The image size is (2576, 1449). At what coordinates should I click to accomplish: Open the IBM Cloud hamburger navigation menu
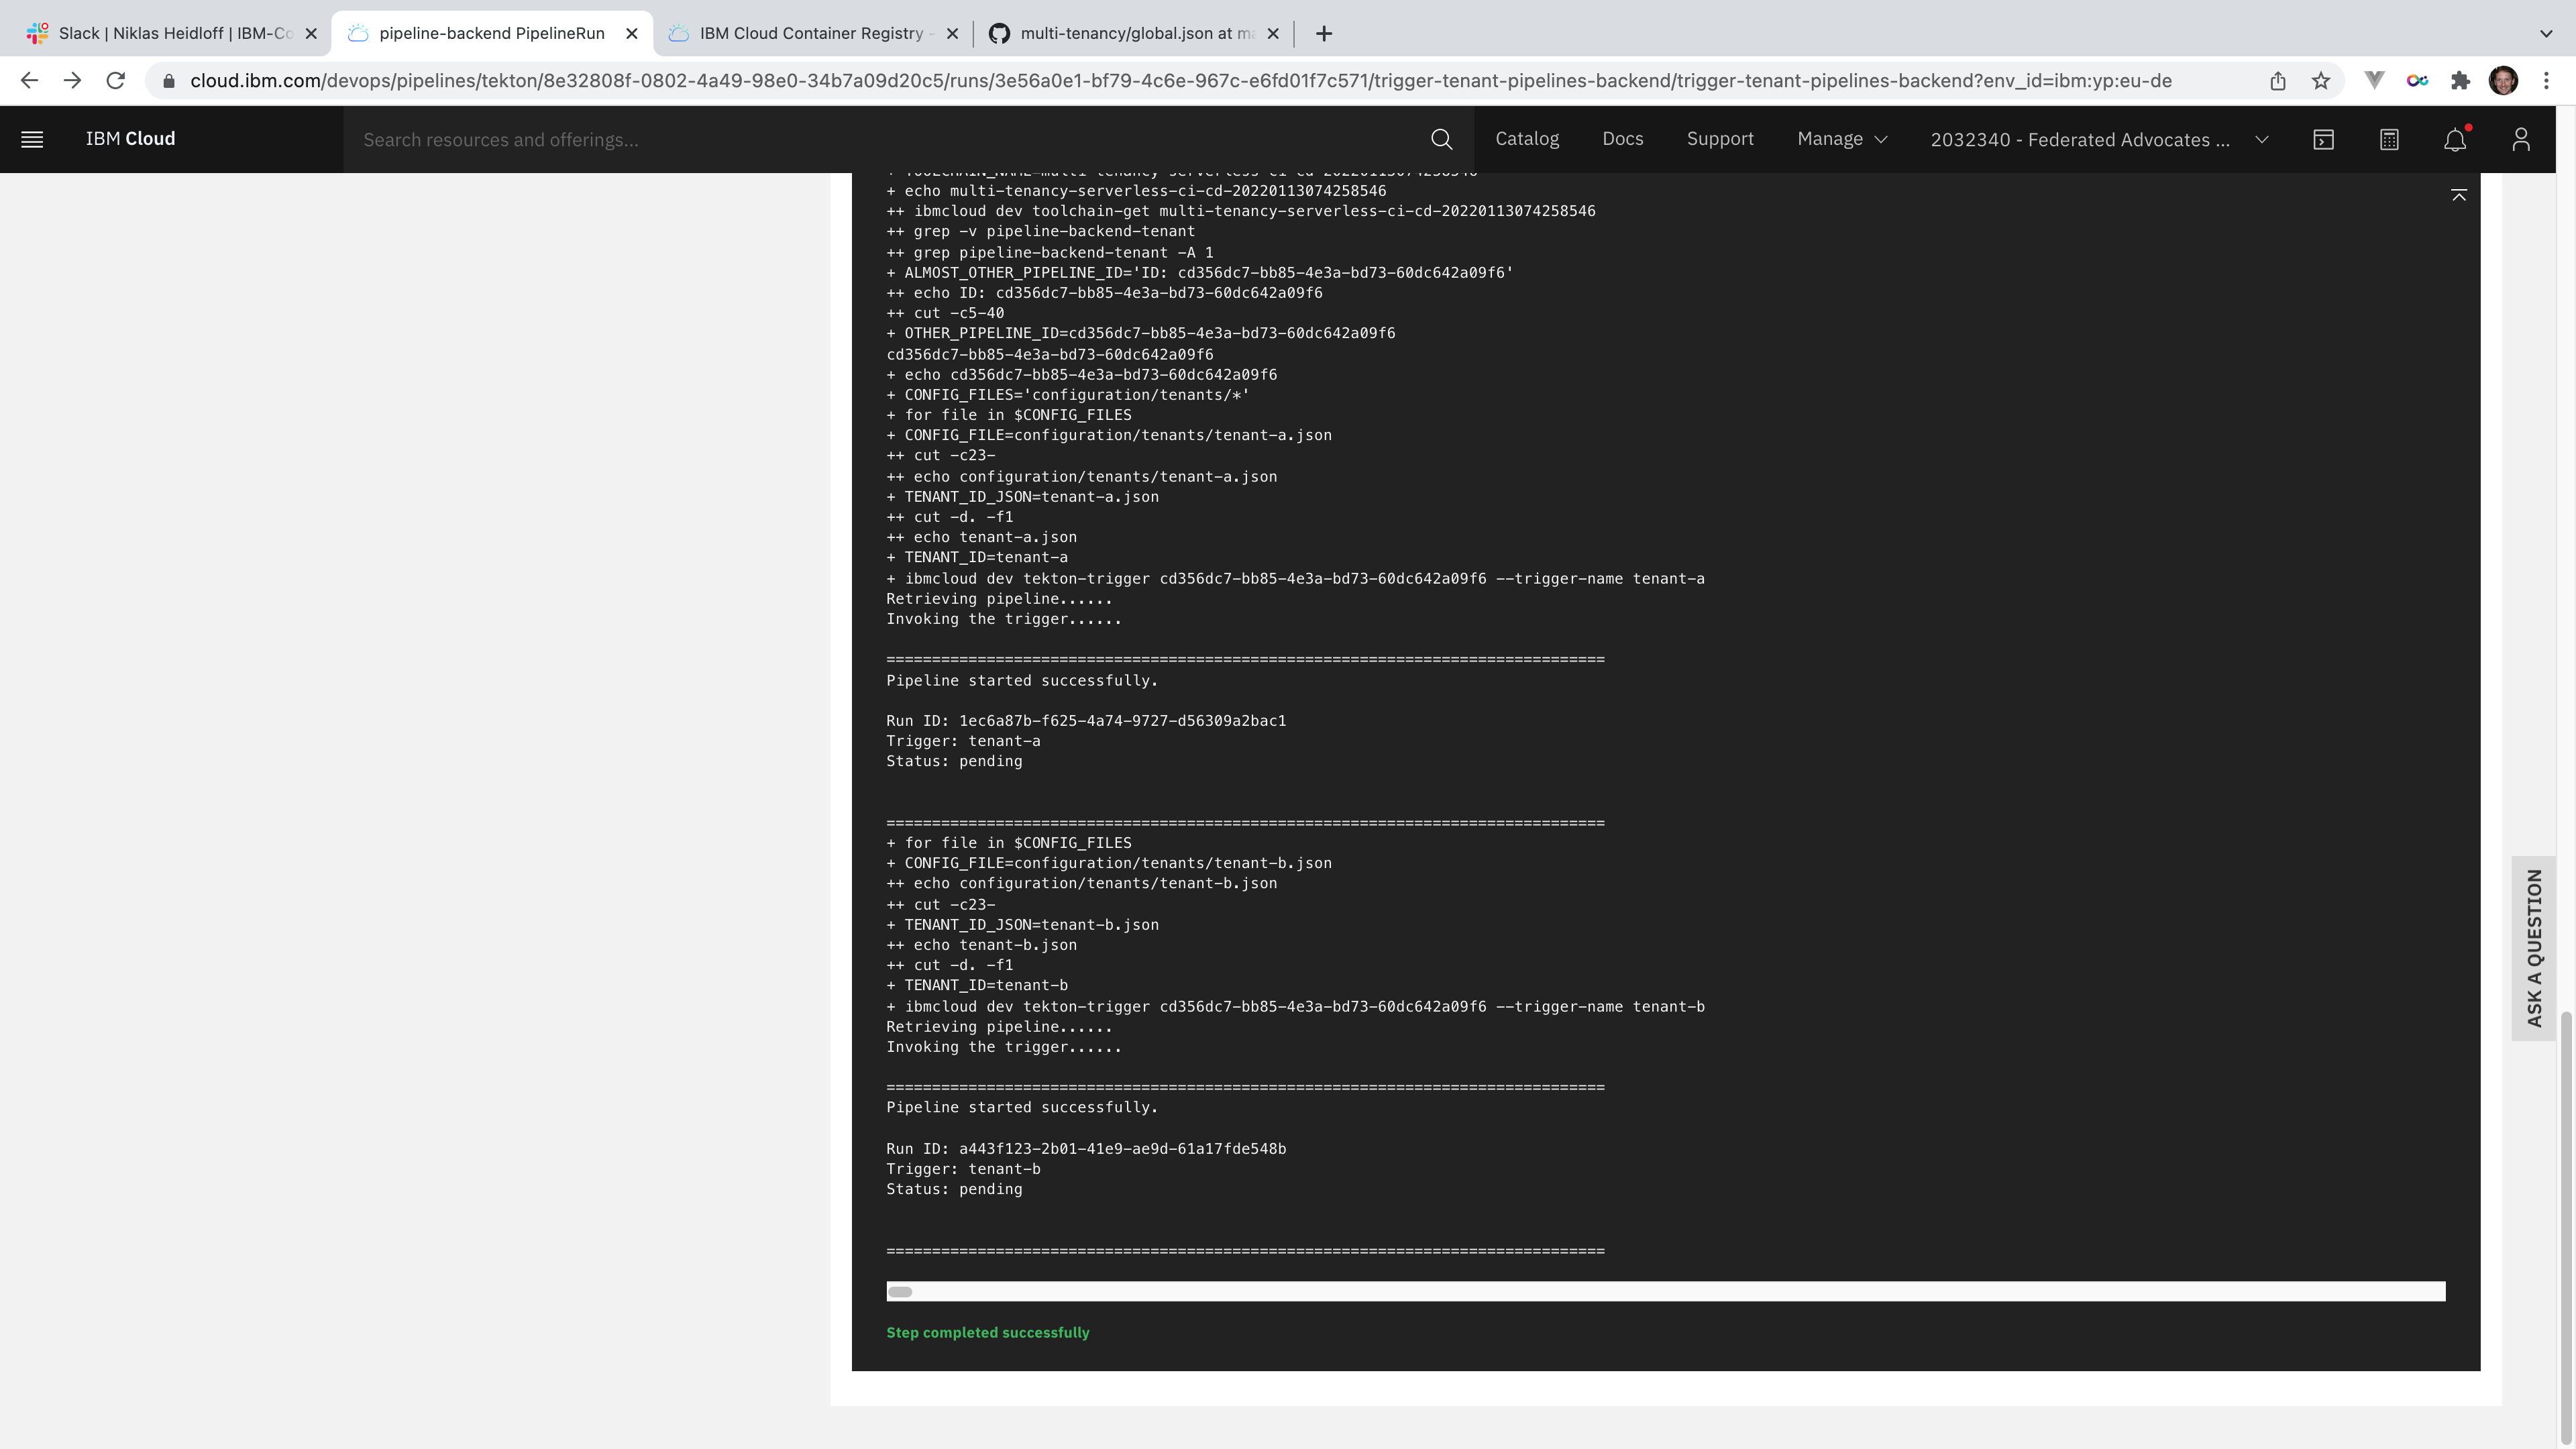[32, 139]
